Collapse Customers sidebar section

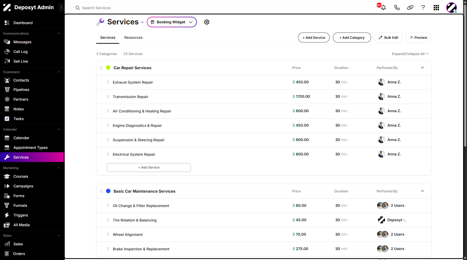(59, 72)
